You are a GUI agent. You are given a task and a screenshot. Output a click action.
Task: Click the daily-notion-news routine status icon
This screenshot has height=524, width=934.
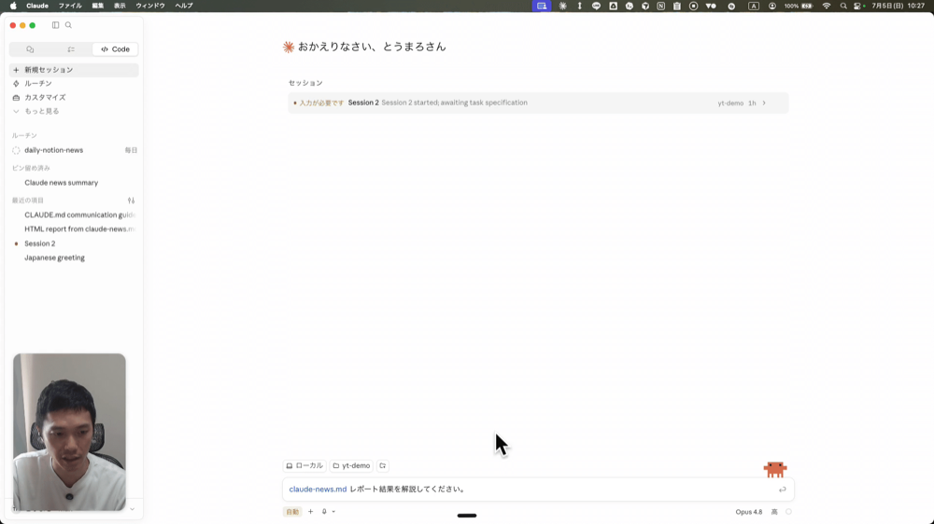tap(16, 150)
